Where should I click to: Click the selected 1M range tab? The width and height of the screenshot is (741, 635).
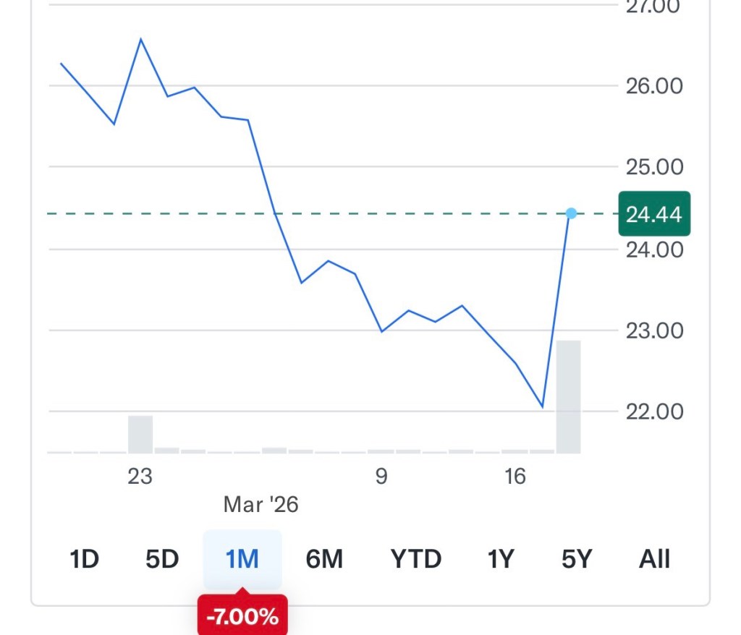coord(242,559)
